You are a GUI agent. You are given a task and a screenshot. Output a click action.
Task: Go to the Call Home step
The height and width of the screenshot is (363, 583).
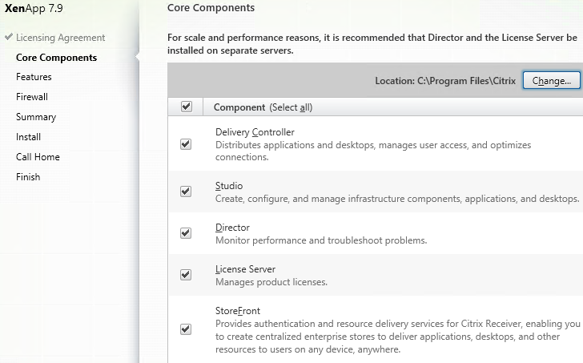pyautogui.click(x=38, y=157)
